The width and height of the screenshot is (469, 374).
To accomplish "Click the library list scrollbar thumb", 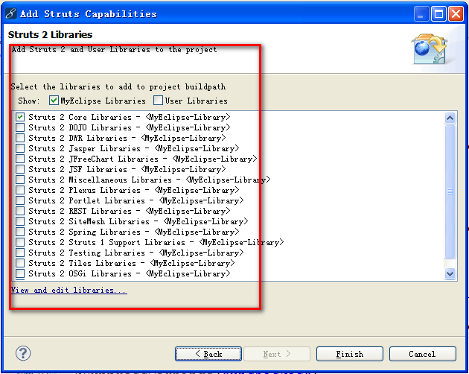I will [450, 191].
